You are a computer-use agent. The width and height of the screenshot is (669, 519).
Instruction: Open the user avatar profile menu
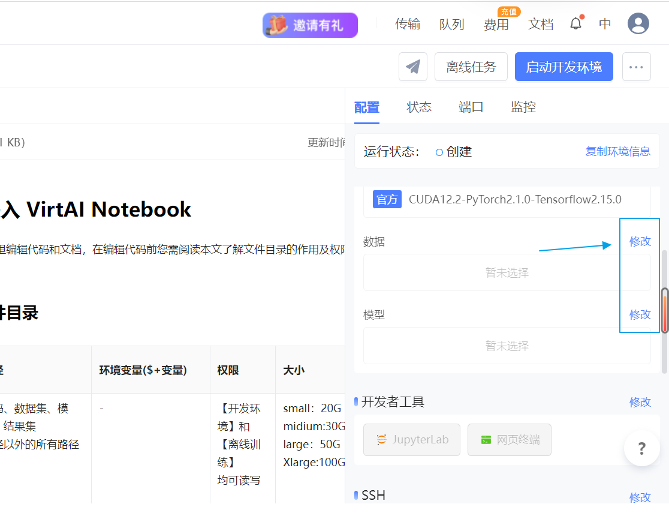(638, 24)
